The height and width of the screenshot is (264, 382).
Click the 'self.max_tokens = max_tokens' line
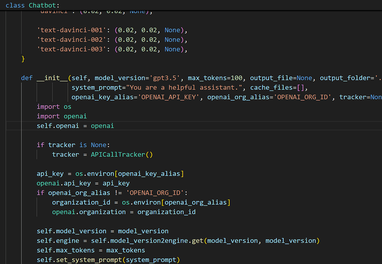click(91, 250)
